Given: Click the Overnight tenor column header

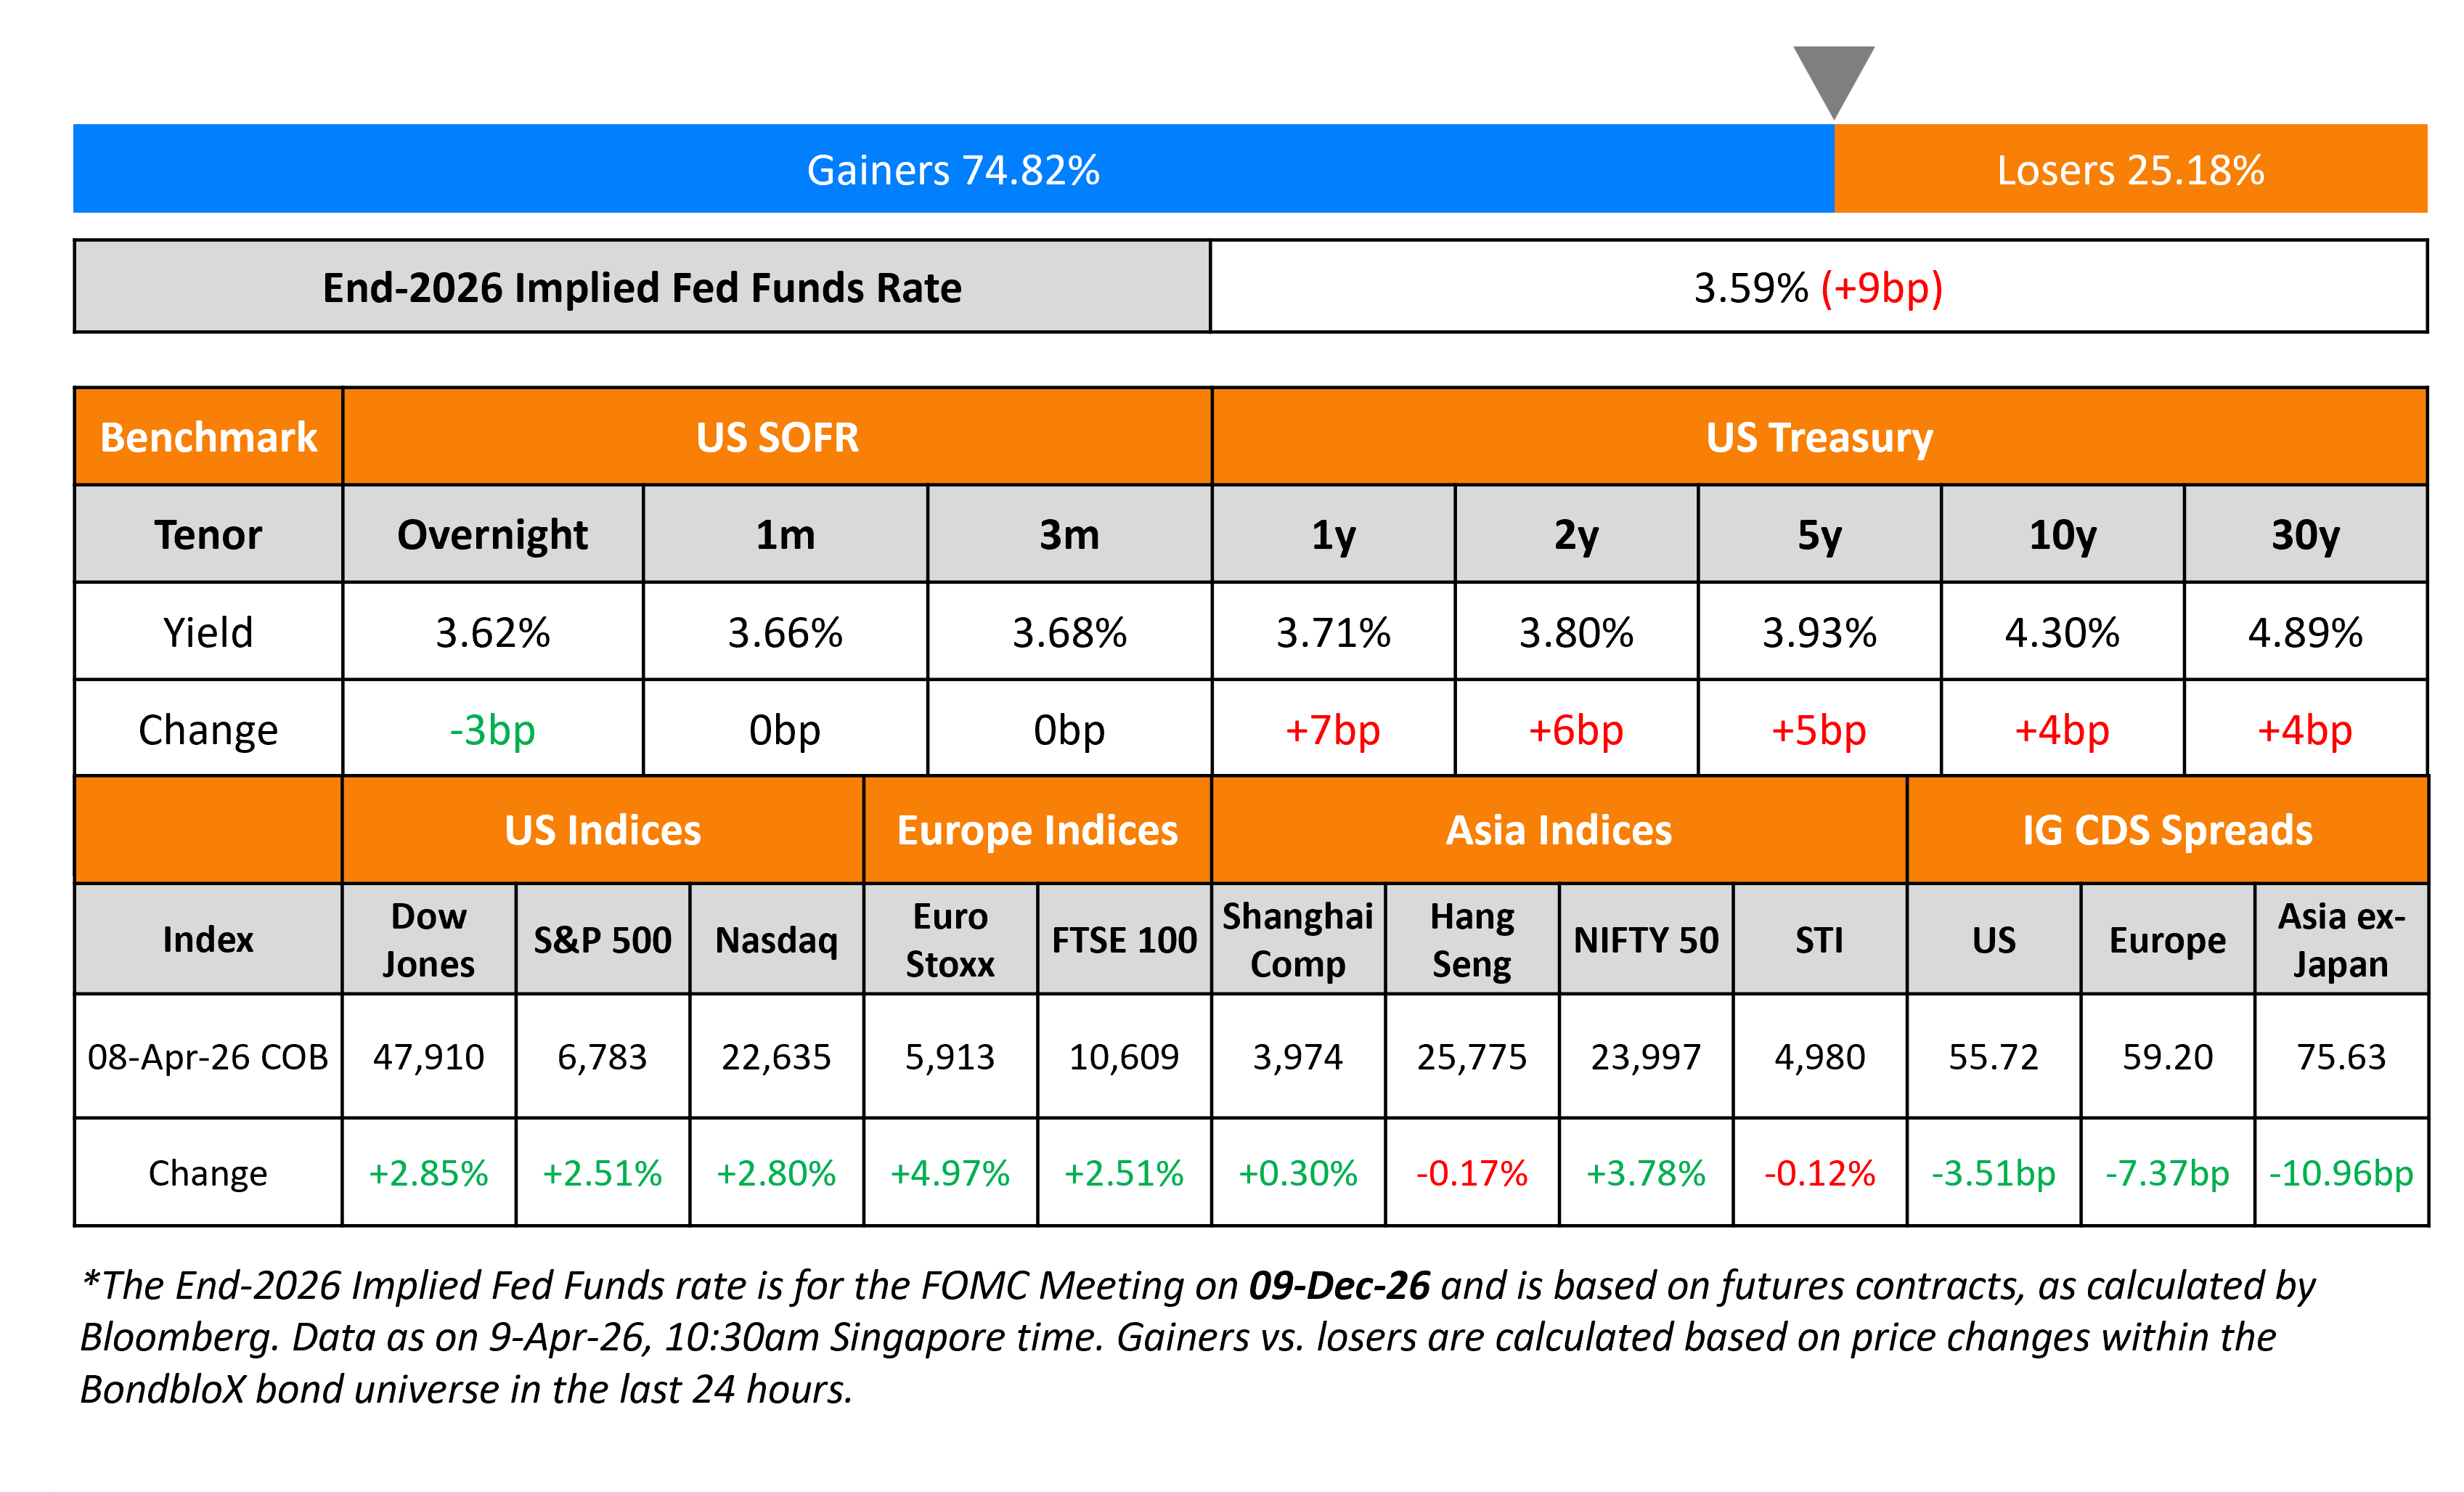Looking at the screenshot, I should click(x=492, y=535).
